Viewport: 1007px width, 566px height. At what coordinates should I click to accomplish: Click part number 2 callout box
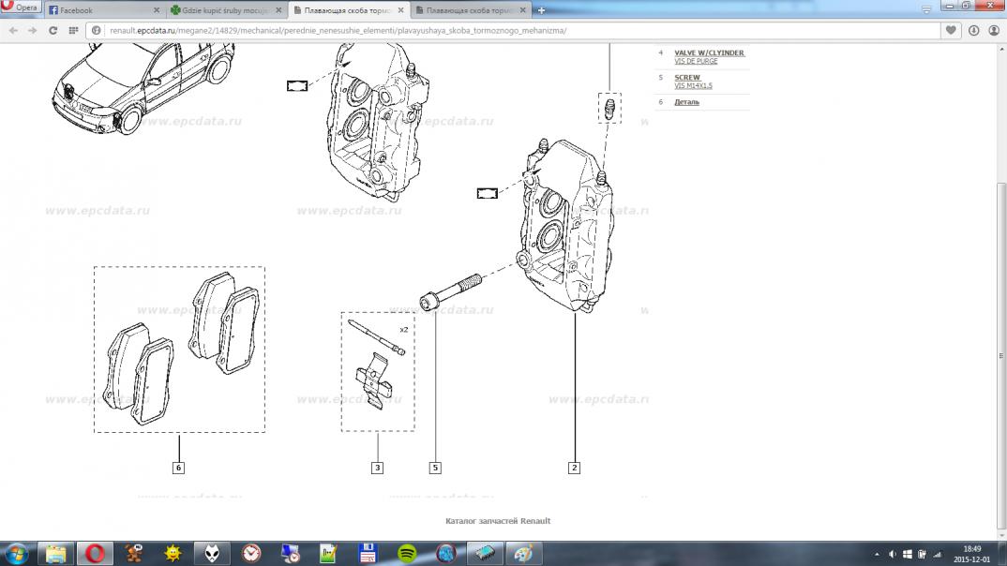(574, 468)
